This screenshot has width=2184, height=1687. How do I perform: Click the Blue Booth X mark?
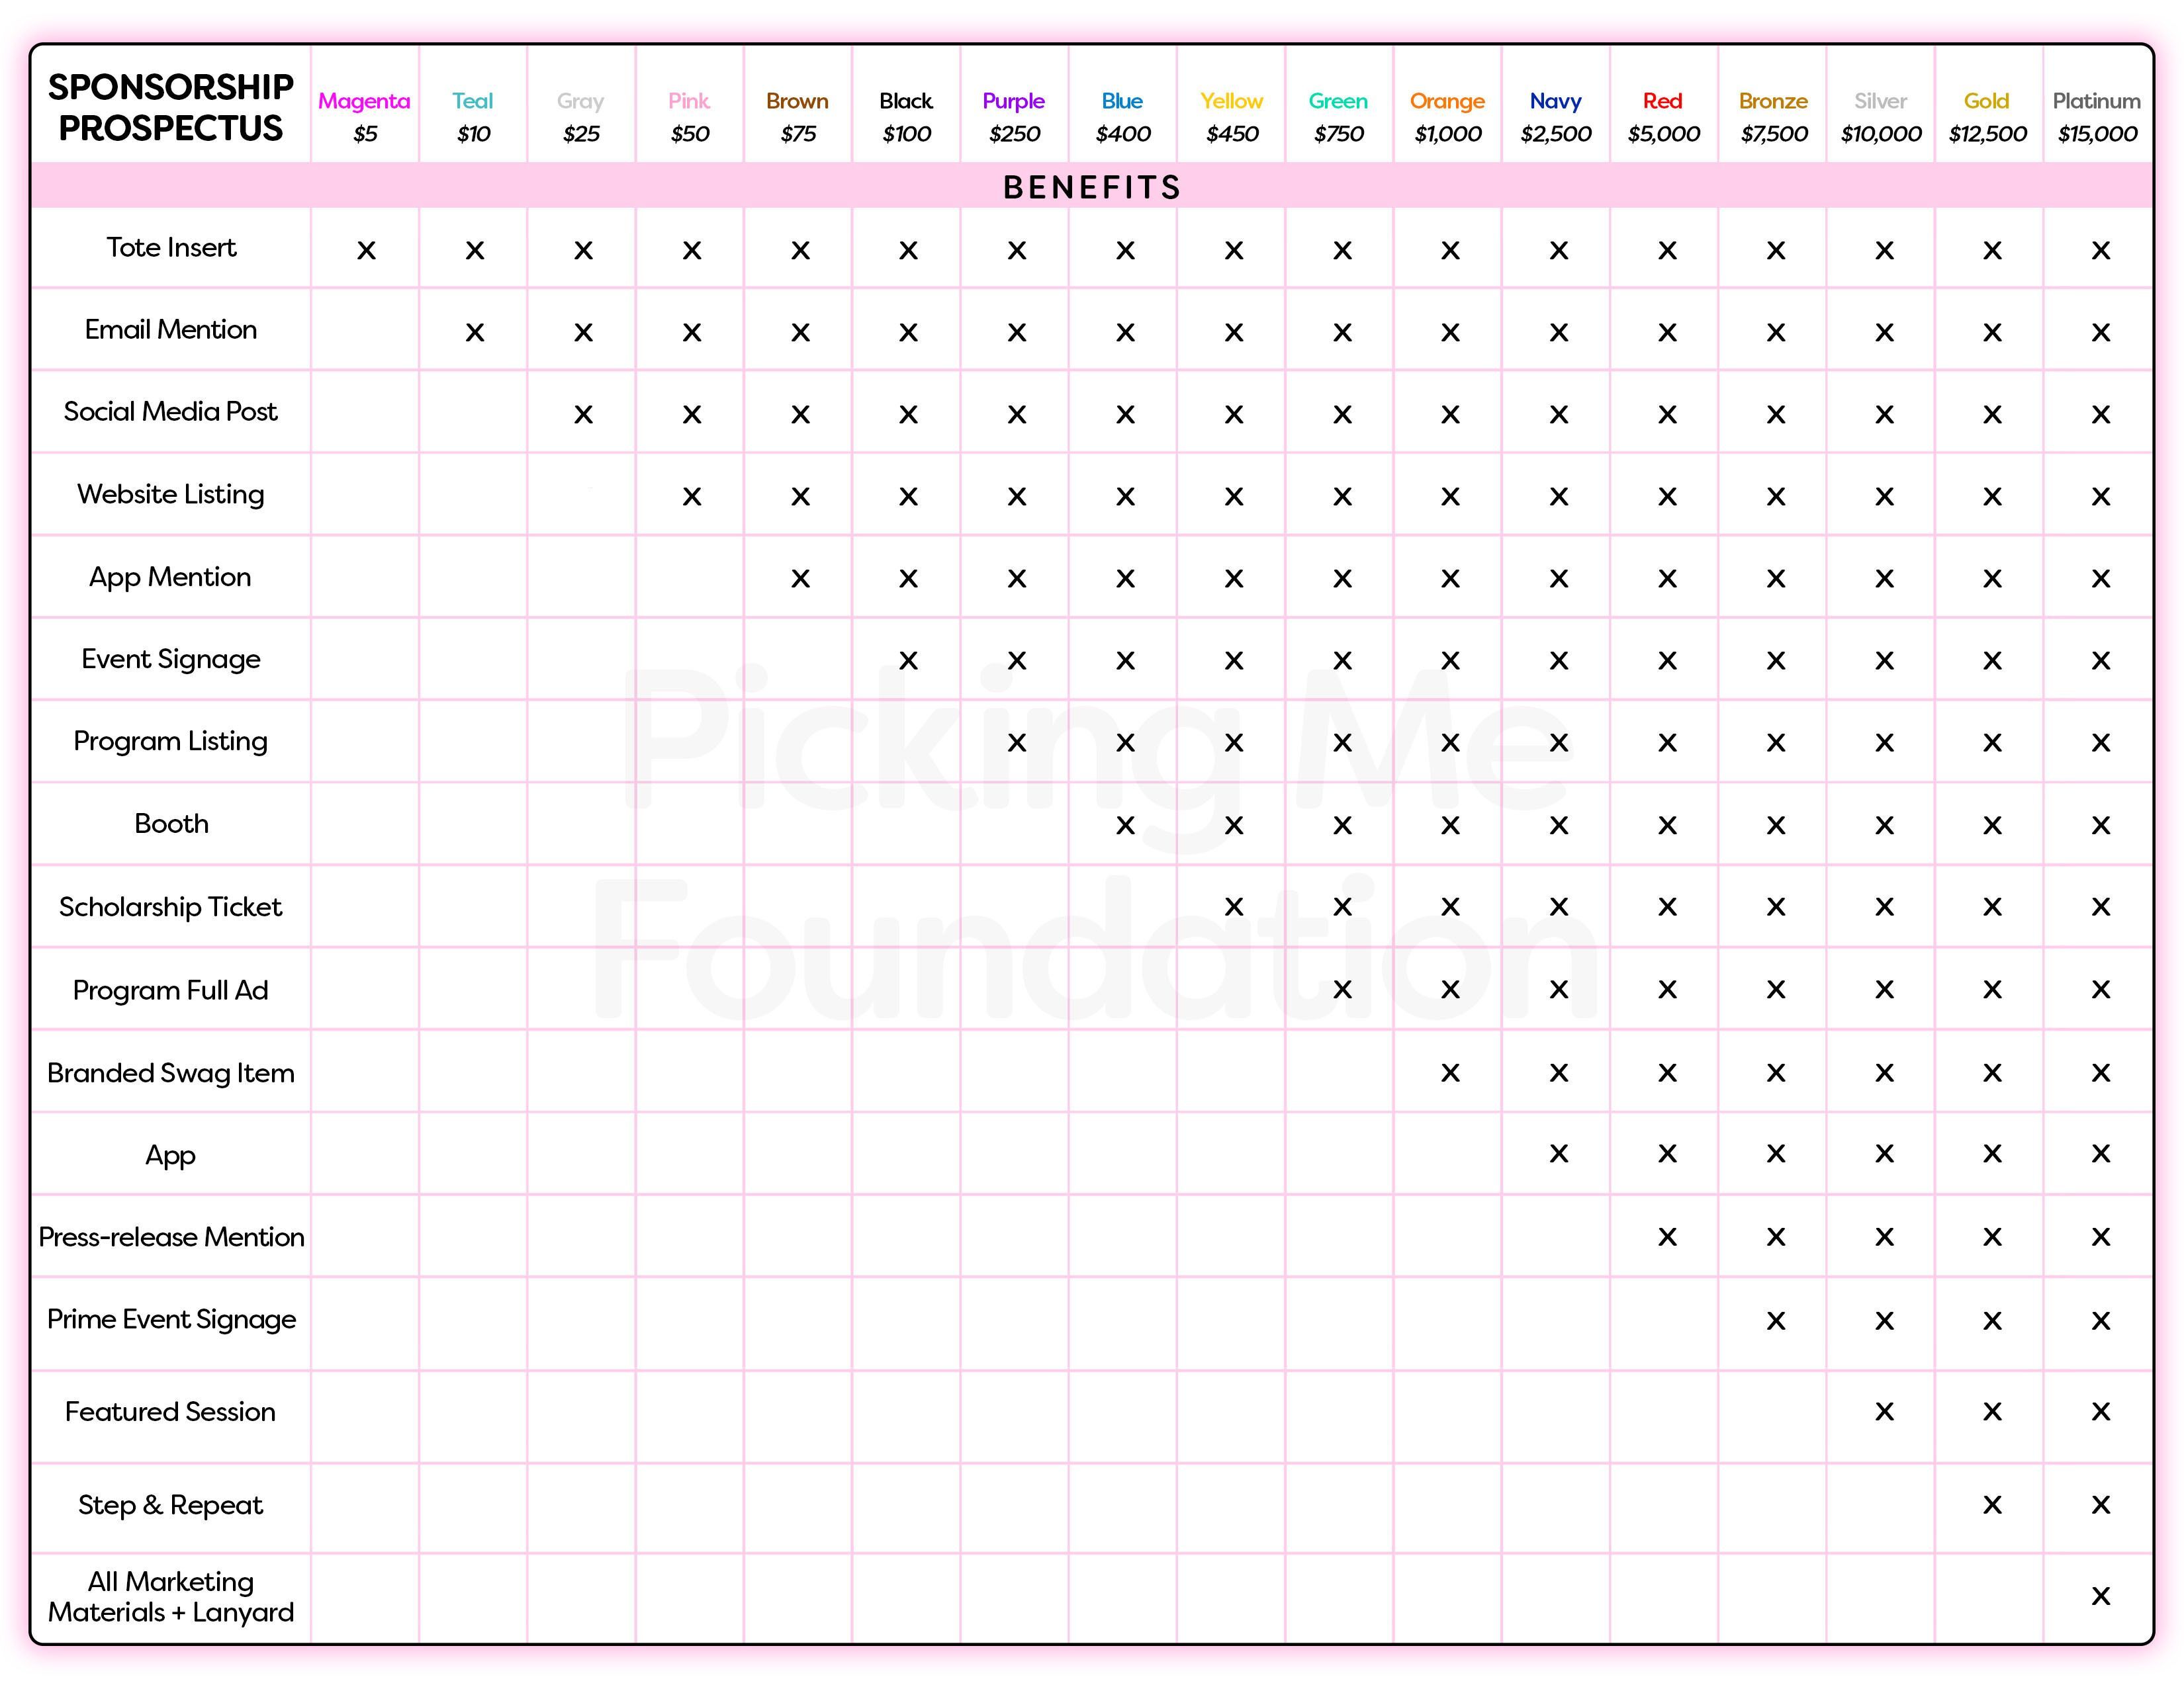[x=1125, y=826]
